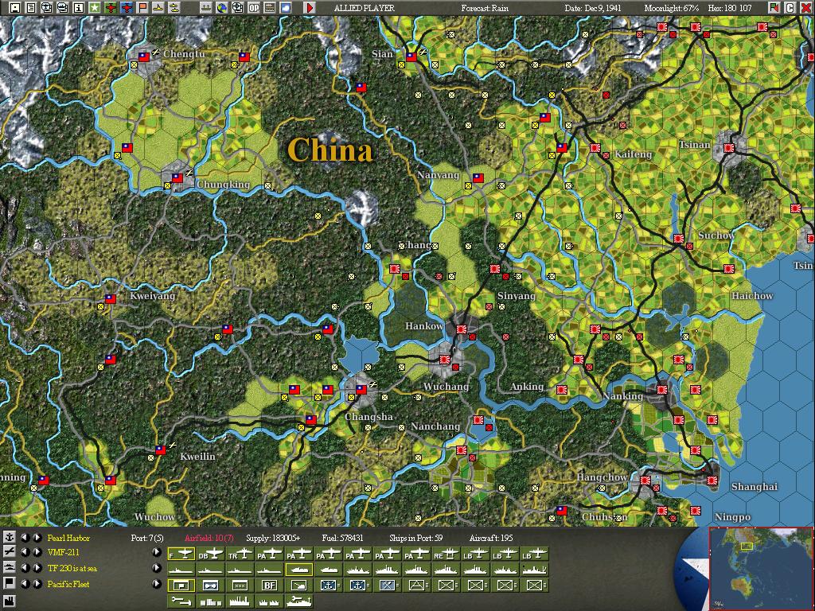
Task: Toggle the wrench with arrow filter icon
Action: pyautogui.click(x=181, y=601)
